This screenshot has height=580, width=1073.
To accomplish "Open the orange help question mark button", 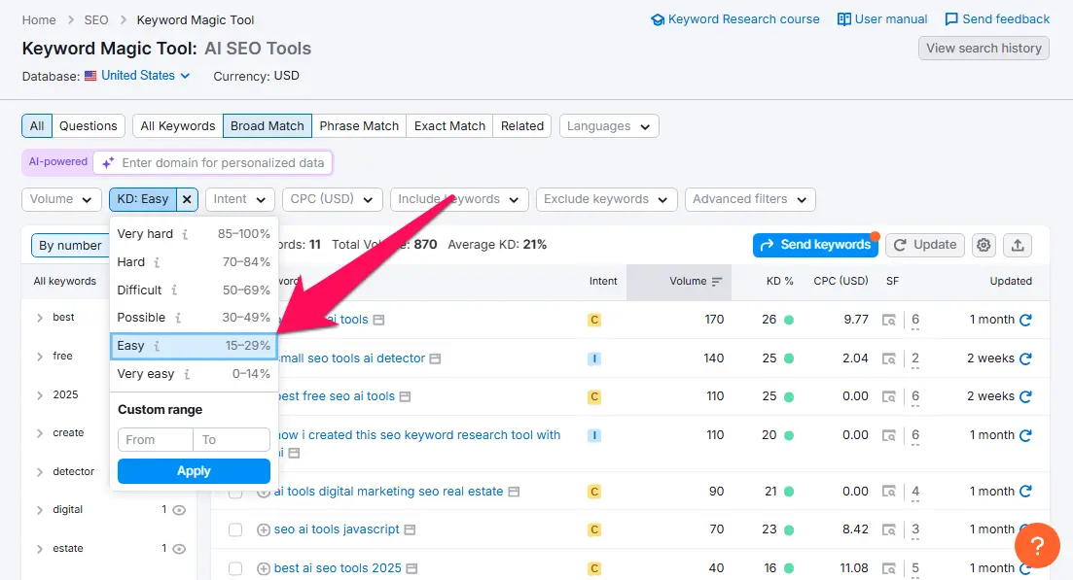I will pos(1037,545).
